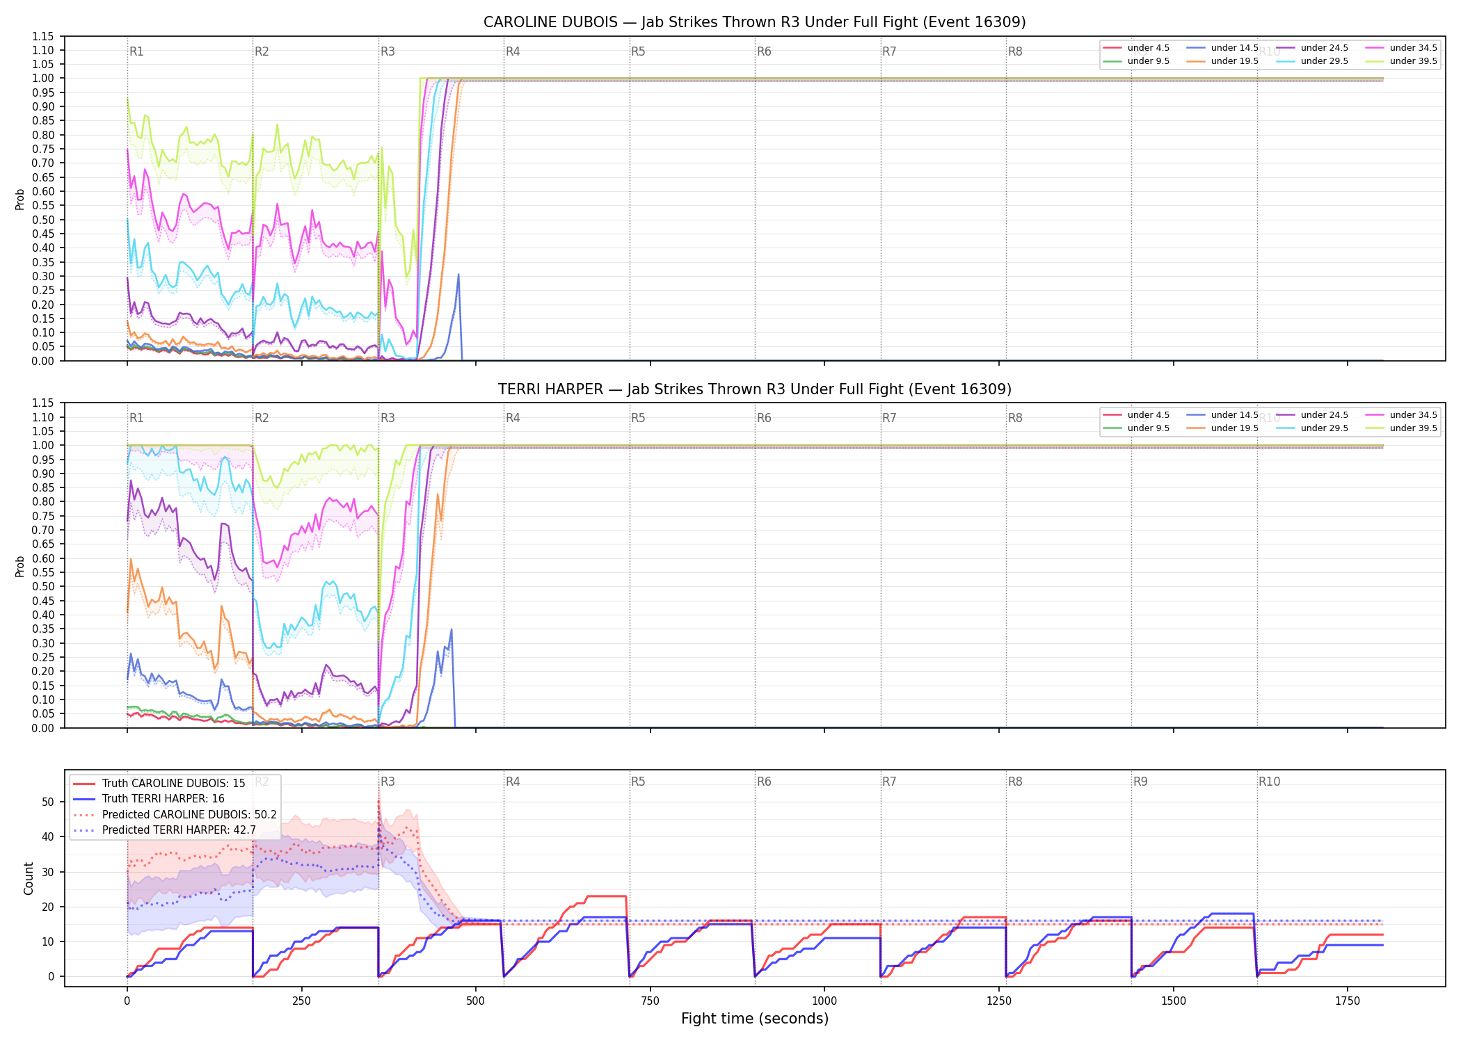Click 'under 39.5' legend entry in top chart
The width and height of the screenshot is (1461, 1043).
click(1402, 61)
